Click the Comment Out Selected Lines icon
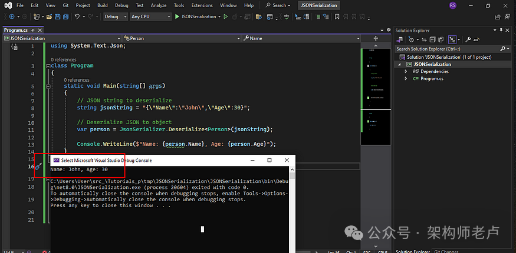The image size is (516, 253). 317,16
